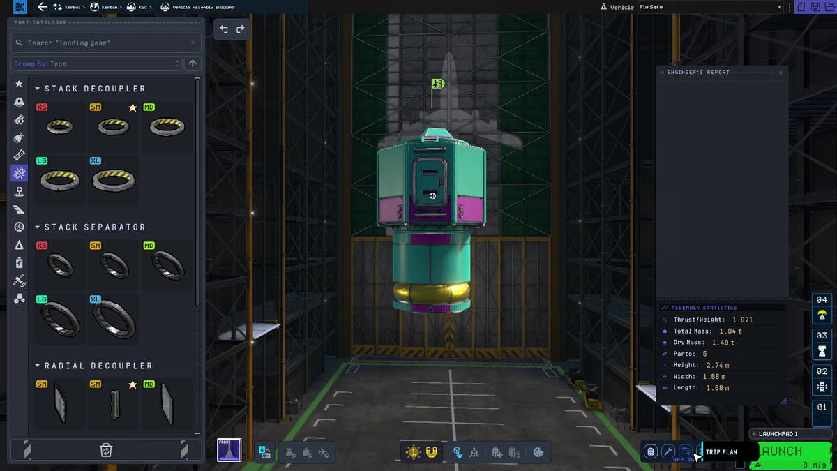The height and width of the screenshot is (471, 837).
Task: Select the structural parts category icon
Action: click(x=19, y=155)
